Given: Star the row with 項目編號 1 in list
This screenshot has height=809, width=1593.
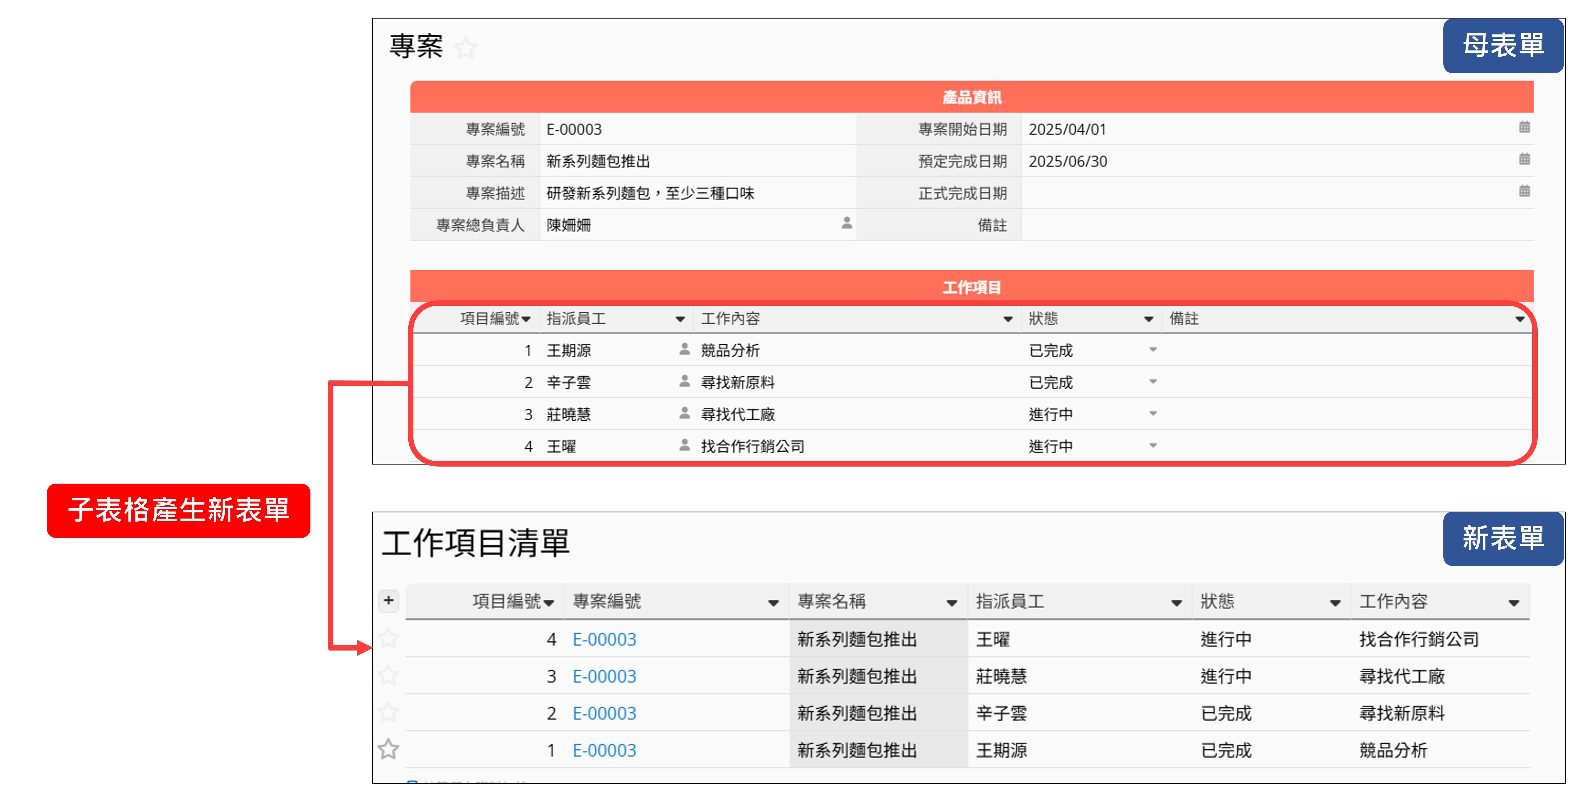Looking at the screenshot, I should 388,750.
